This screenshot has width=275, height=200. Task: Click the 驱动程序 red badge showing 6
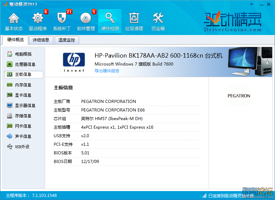pos(46,12)
